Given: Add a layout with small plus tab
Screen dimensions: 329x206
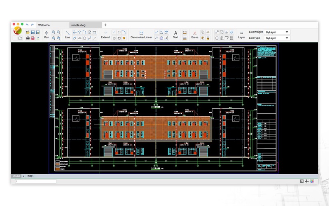Looking at the screenshot, I should 23,176.
